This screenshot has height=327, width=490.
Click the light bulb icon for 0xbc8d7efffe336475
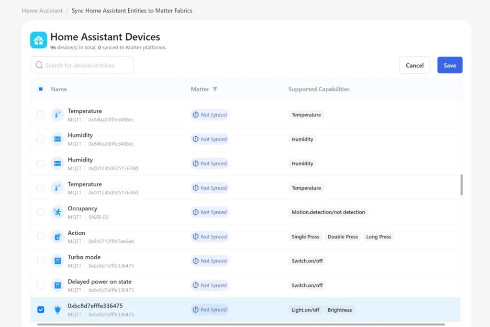[57, 309]
